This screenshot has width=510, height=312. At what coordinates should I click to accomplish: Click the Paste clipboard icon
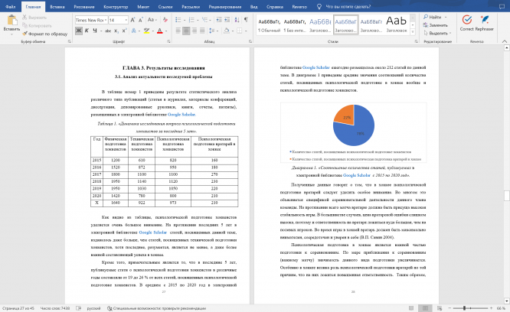click(x=12, y=20)
